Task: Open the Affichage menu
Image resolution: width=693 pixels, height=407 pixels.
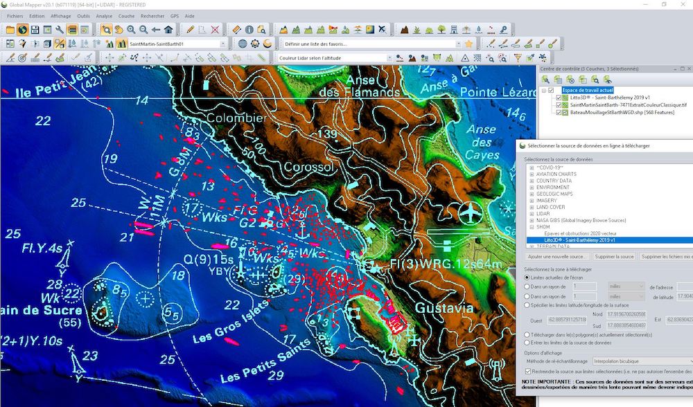Action: [61, 16]
